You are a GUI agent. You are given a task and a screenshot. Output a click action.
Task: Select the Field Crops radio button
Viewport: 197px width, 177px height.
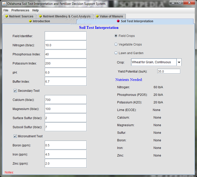[x=116, y=36]
